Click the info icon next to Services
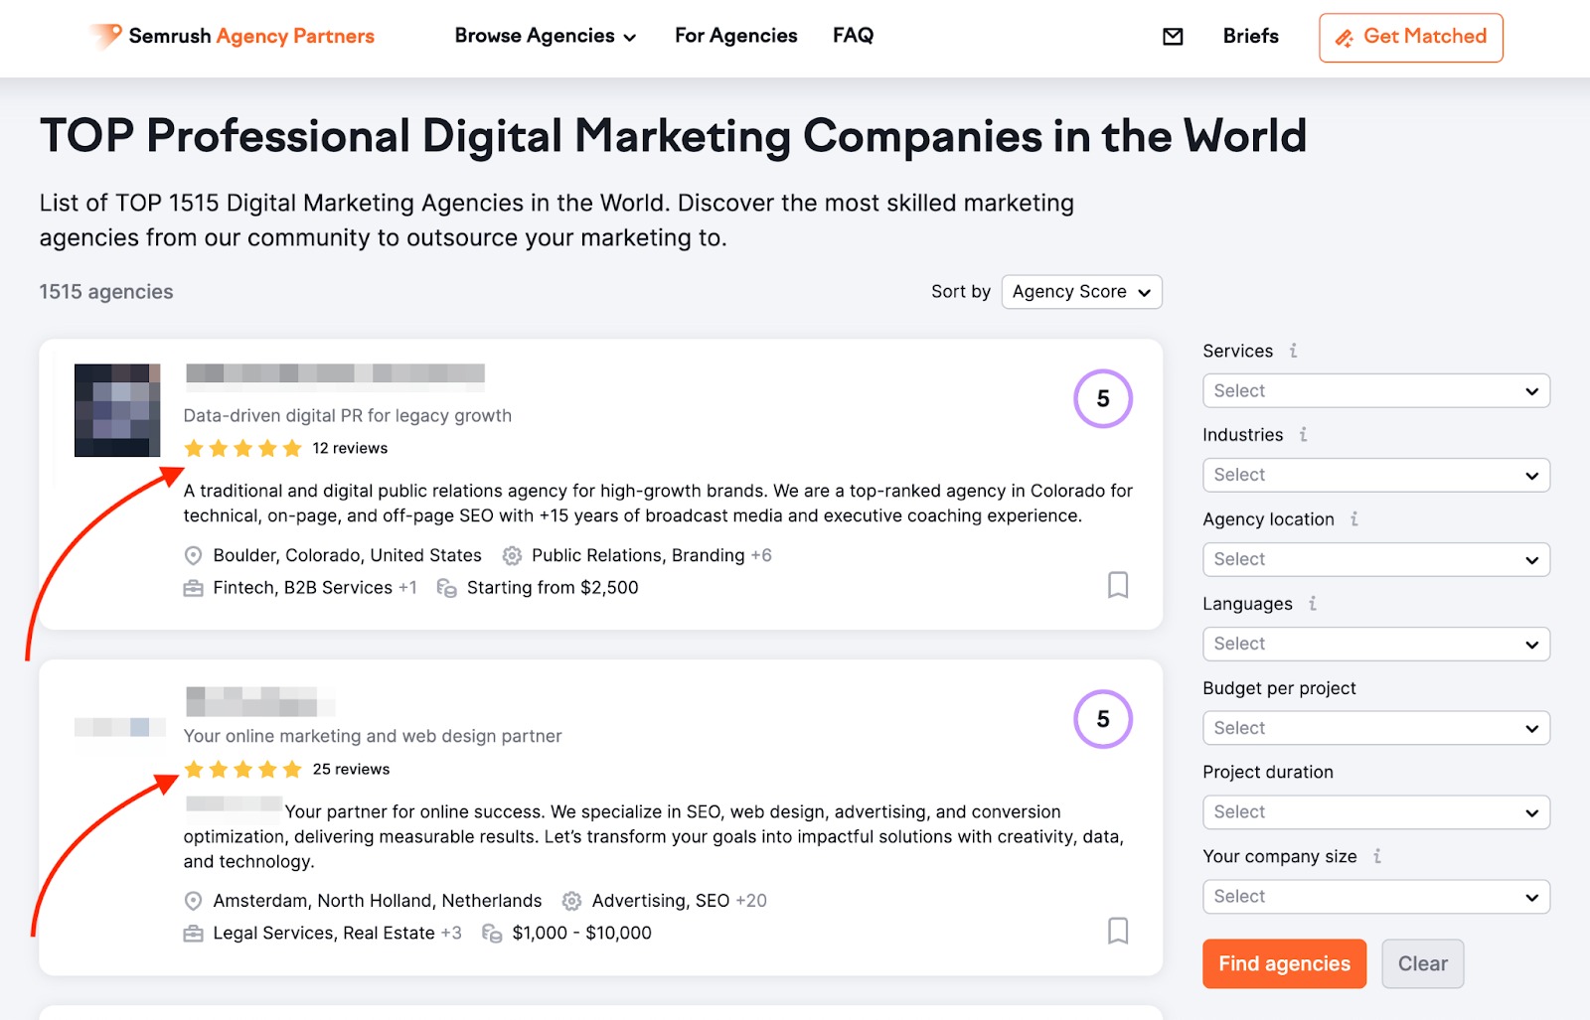Viewport: 1590px width, 1020px height. (x=1292, y=351)
